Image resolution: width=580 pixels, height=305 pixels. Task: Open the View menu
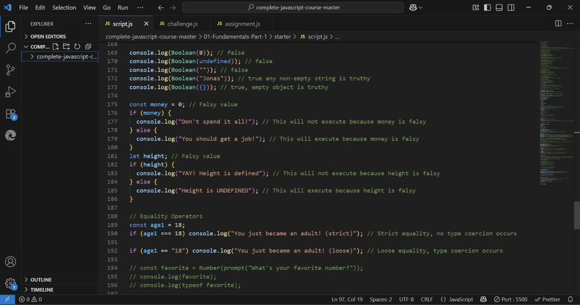(x=89, y=7)
